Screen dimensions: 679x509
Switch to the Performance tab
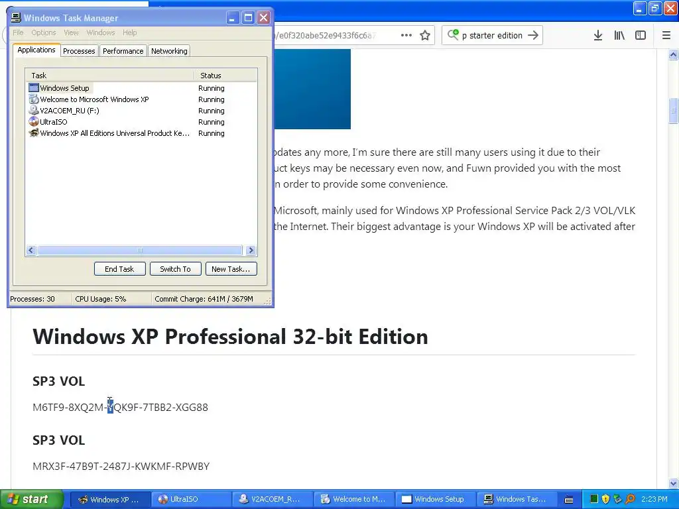point(123,51)
